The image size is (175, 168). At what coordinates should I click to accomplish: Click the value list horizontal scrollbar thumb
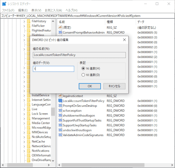point(103,165)
